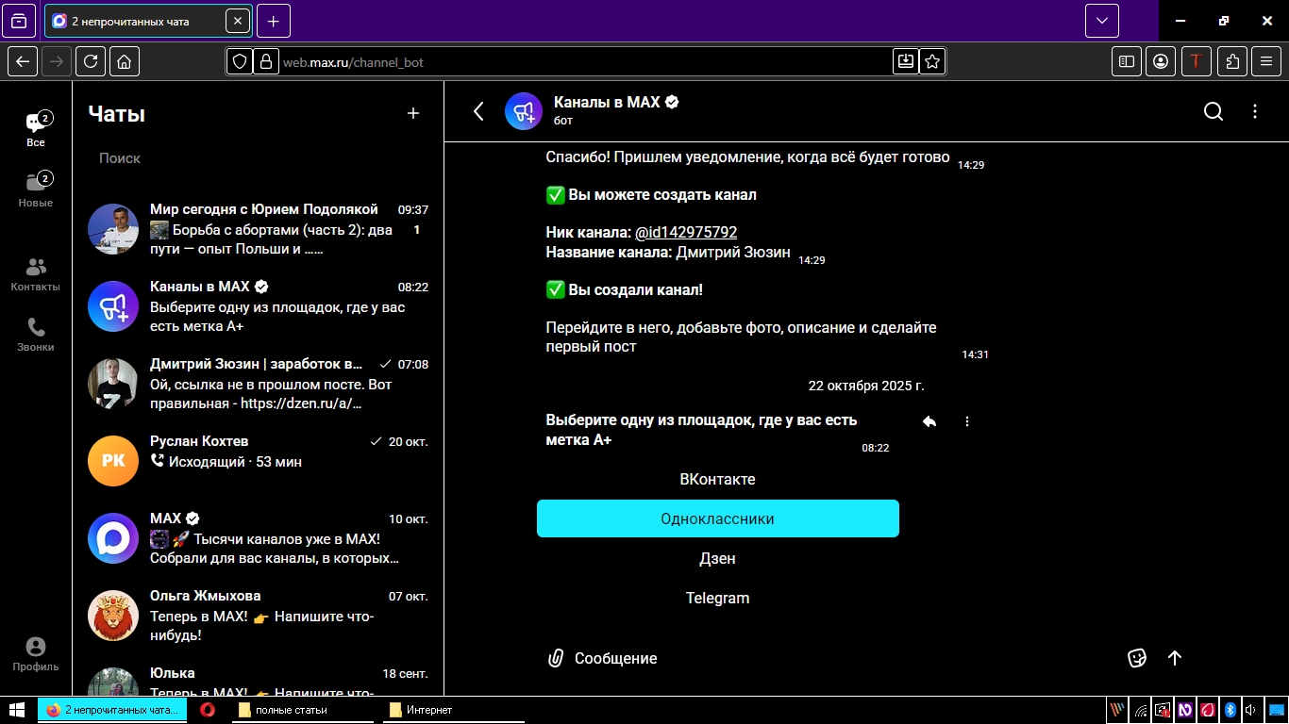Choose the ВКонтакте platform option
This screenshot has height=724, width=1289.
(717, 479)
